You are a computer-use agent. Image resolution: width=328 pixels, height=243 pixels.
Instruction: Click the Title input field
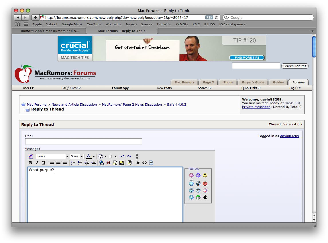click(83, 141)
